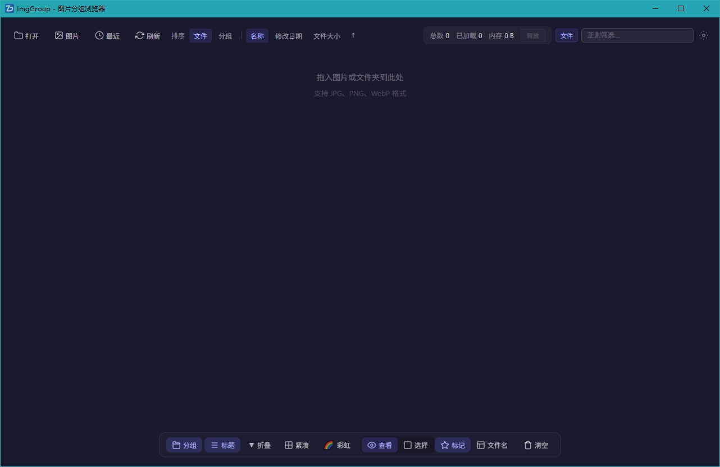Clear all images with 清空

(536, 445)
